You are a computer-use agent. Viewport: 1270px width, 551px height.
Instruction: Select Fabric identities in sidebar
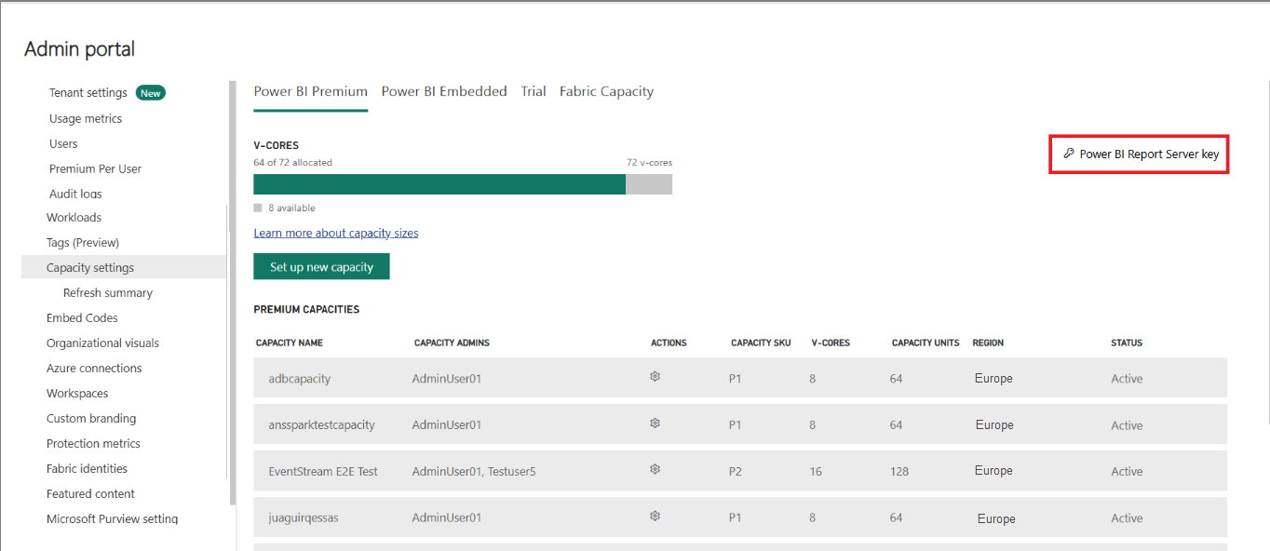click(87, 468)
